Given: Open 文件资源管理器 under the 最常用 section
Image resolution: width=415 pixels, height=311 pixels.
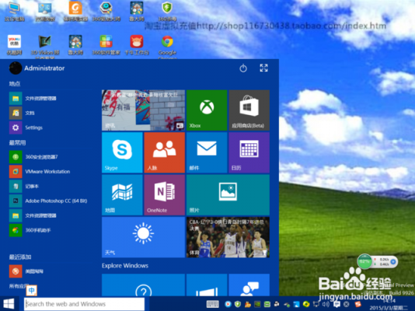Looking at the screenshot, I should [33, 215].
